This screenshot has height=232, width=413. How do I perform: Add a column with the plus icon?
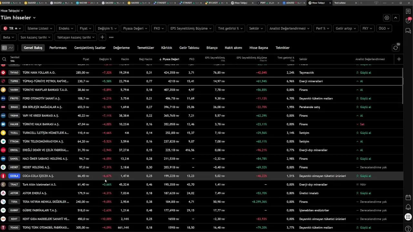coord(399,59)
